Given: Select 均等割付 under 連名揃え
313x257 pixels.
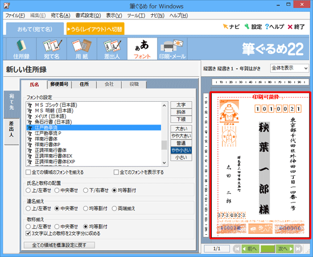Looking at the screenshot, I should click(x=85, y=208).
